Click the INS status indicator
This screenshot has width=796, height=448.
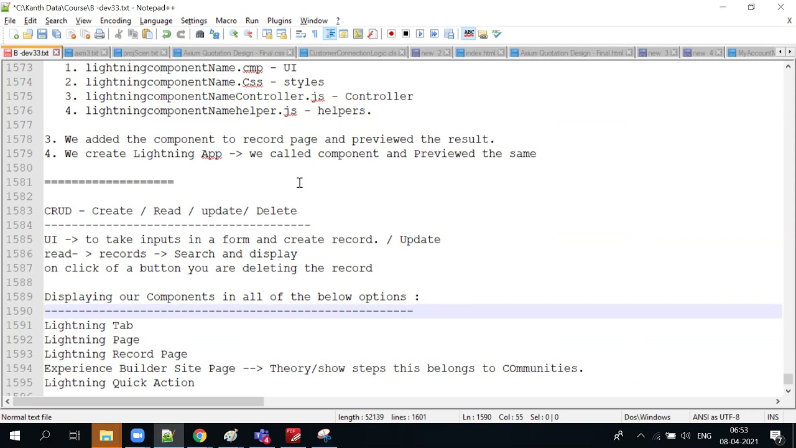point(773,417)
